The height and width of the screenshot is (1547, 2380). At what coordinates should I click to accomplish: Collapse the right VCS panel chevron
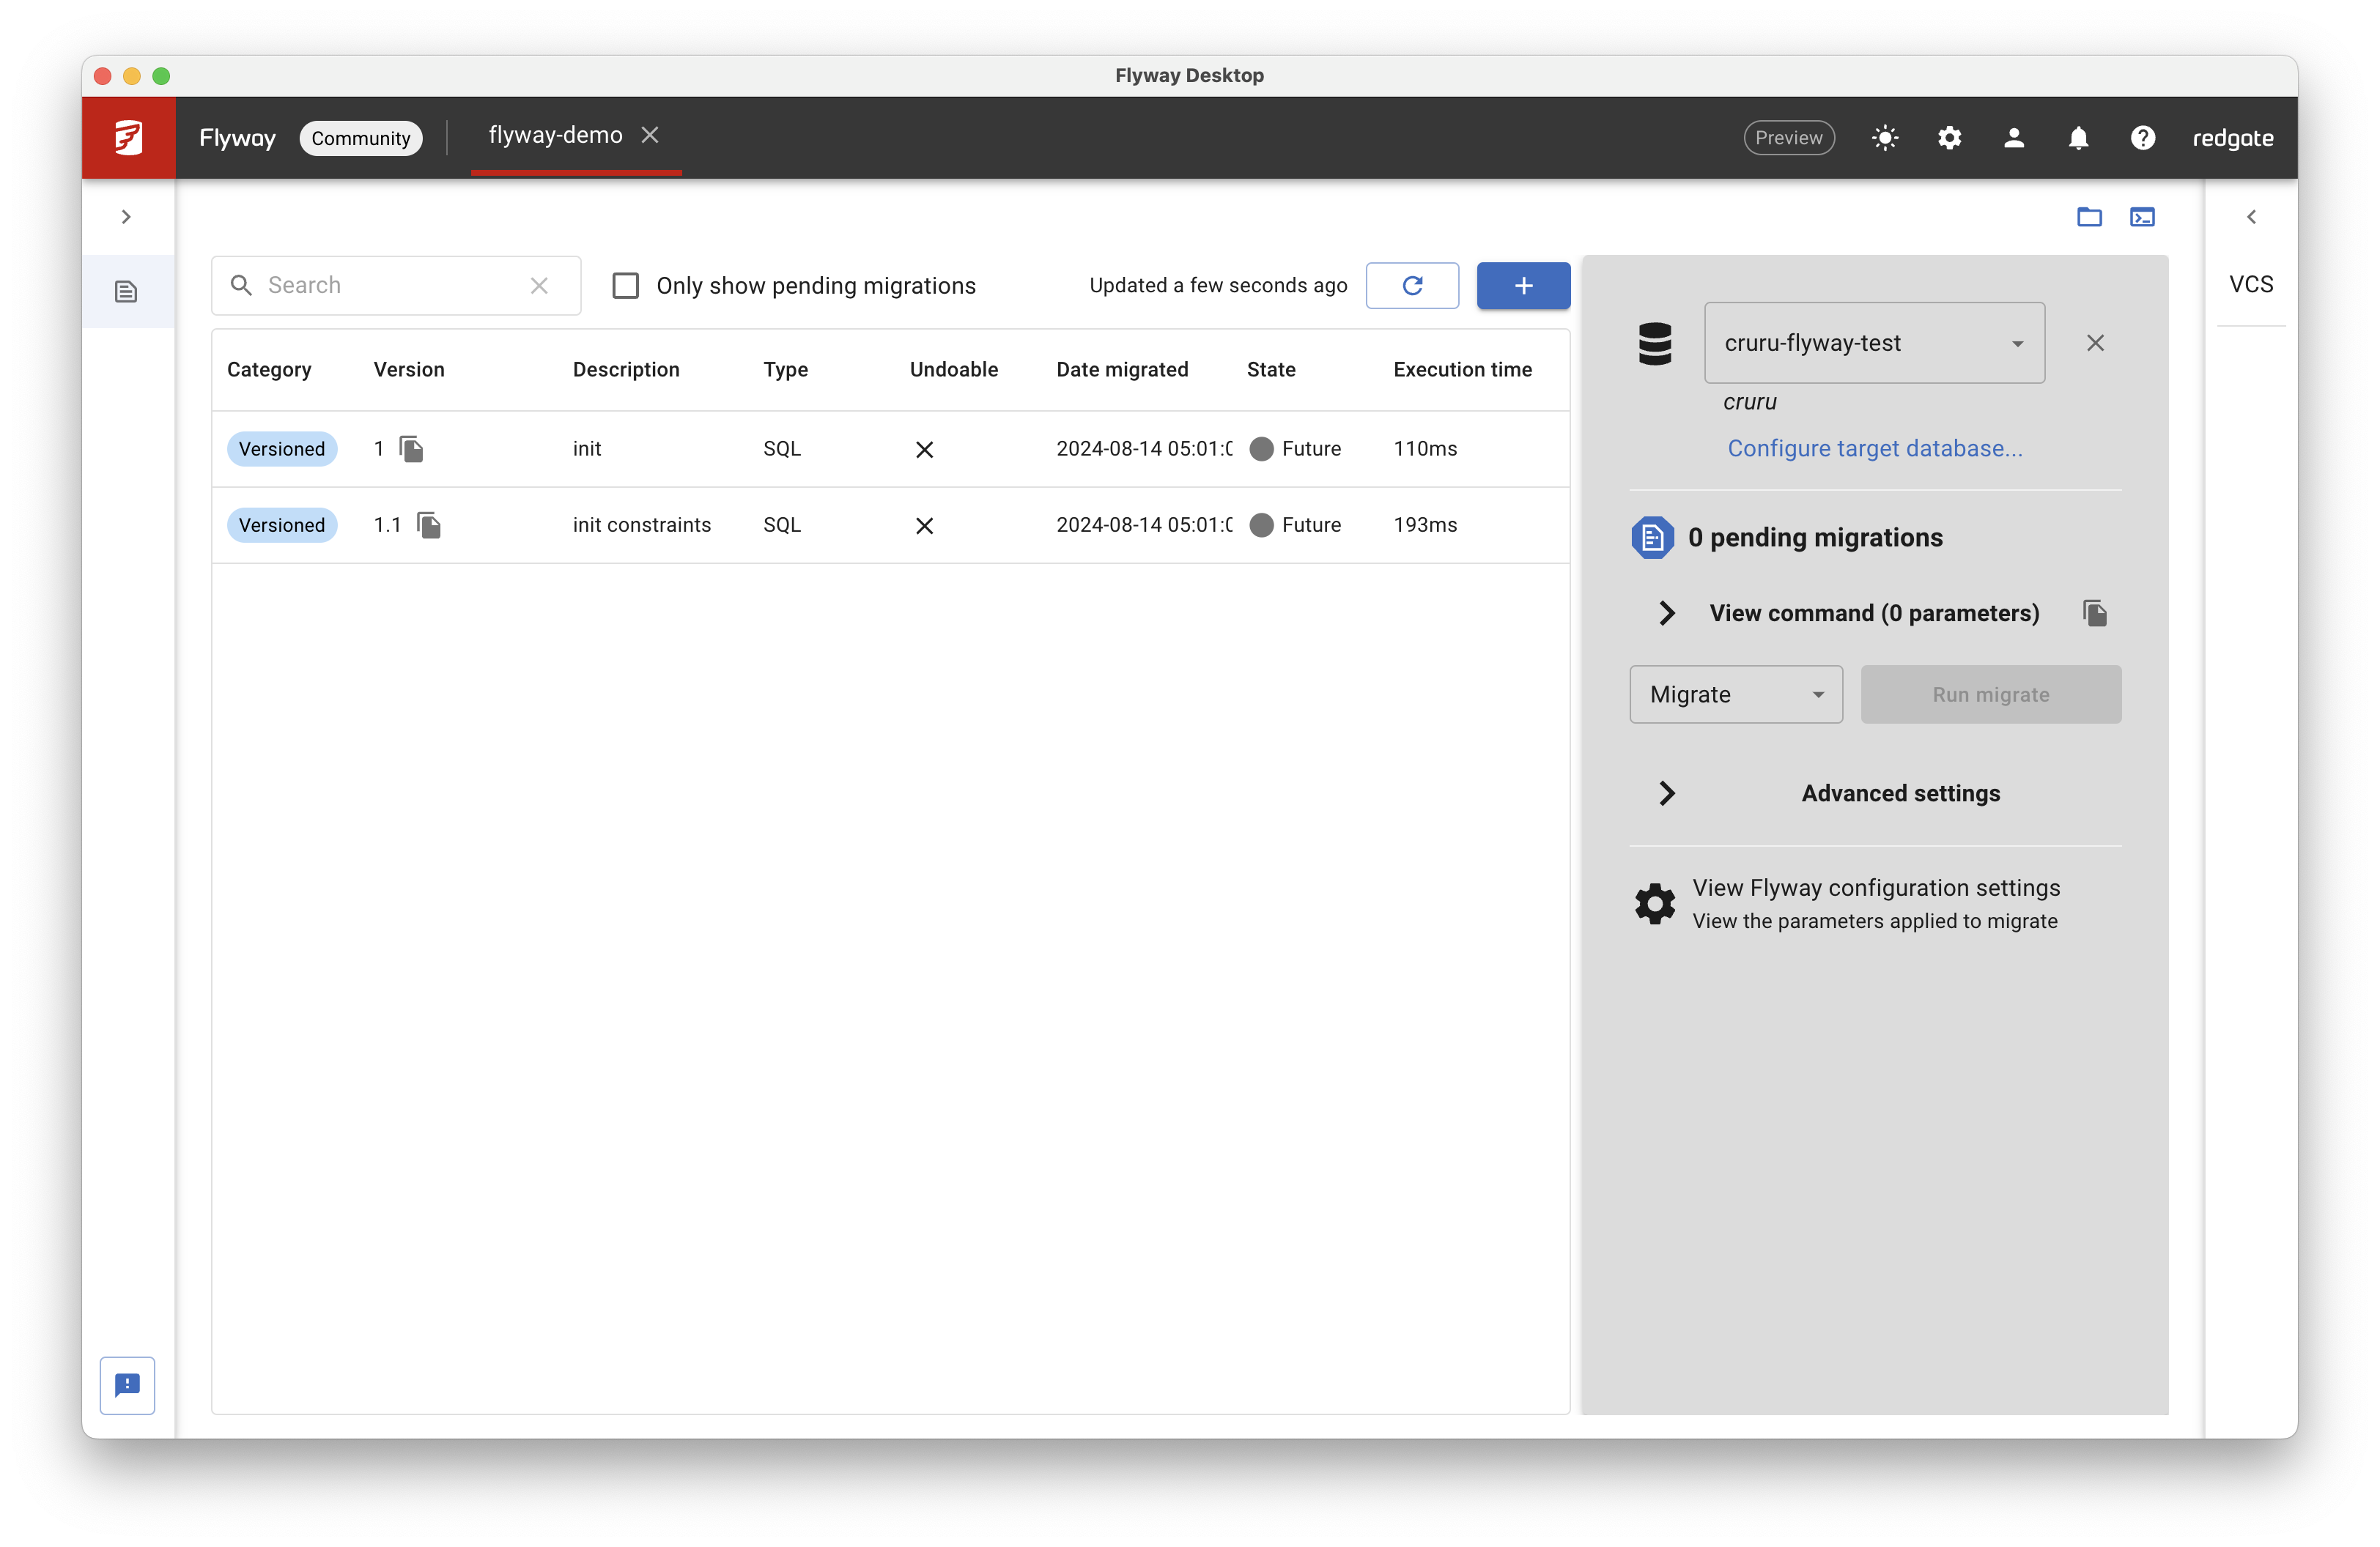[2251, 217]
